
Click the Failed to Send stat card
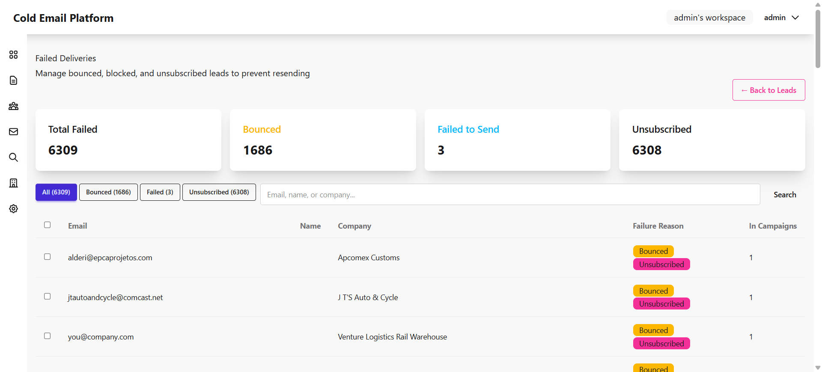(517, 140)
